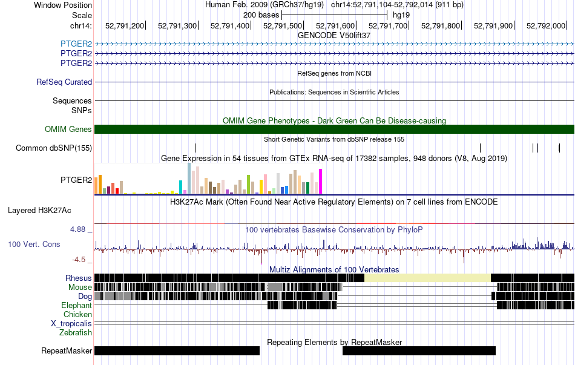Click the Layered H3K27Ac track label
Viewport: 575px width, 365px height.
tap(39, 211)
